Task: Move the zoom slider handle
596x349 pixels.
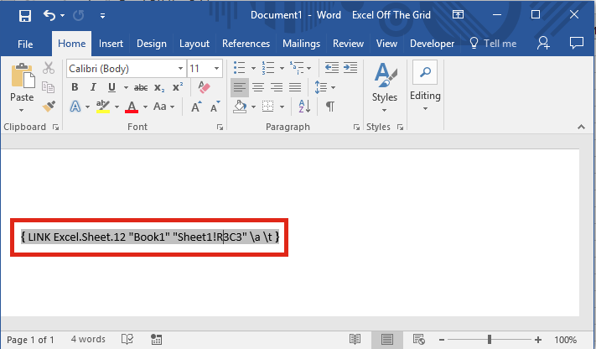Action: click(x=490, y=339)
